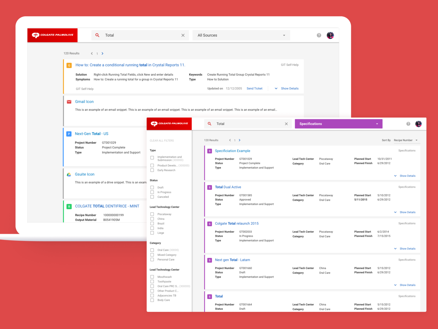Screen dimensions: 438x329
Task: Click into the Specifications window search field
Action: tap(248, 124)
